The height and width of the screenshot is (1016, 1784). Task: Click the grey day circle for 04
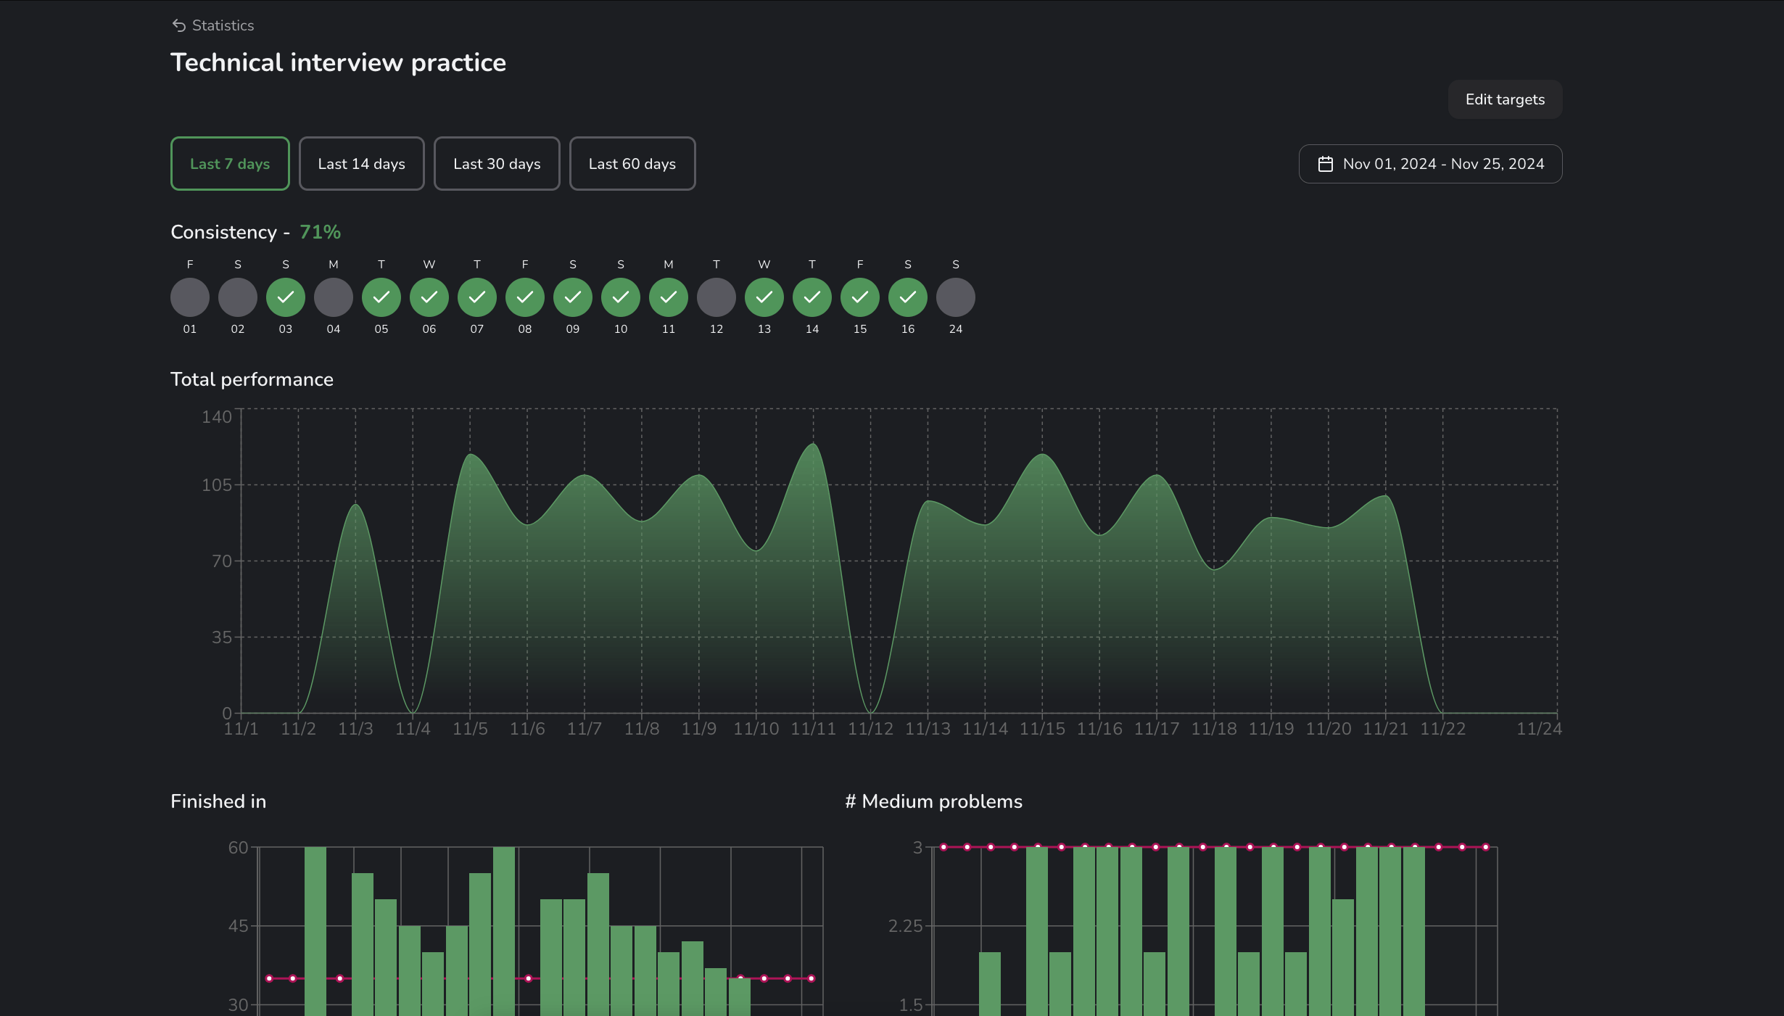334,297
